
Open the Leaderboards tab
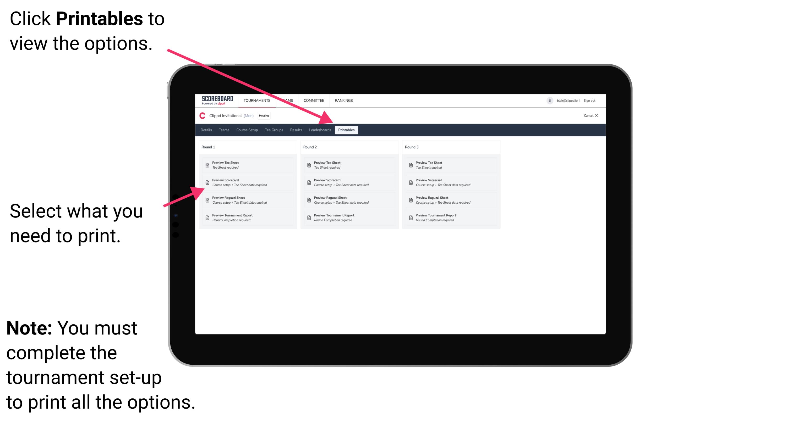point(320,130)
